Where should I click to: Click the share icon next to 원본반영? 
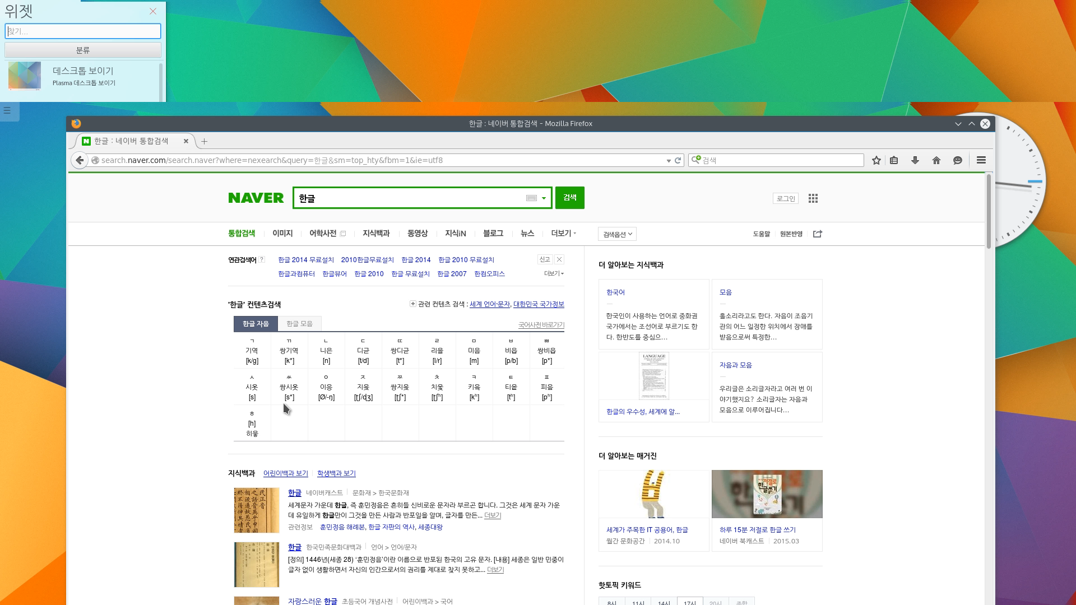pyautogui.click(x=818, y=234)
